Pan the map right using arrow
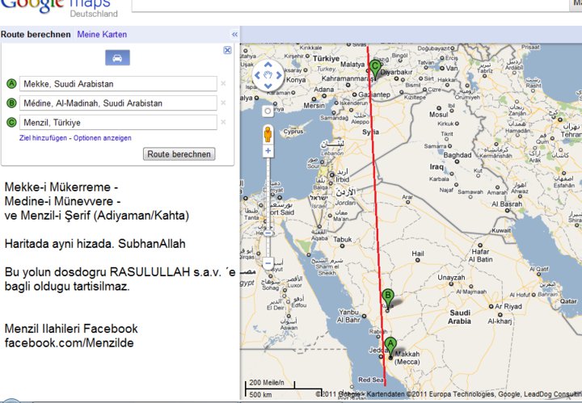 pos(279,78)
